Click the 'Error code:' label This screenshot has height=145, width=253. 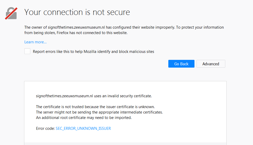click(45, 128)
